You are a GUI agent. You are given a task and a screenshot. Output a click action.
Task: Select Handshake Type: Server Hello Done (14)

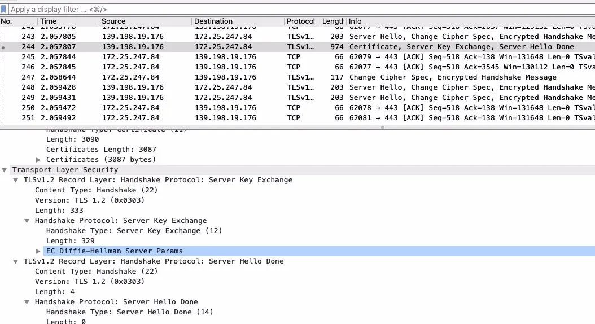pyautogui.click(x=129, y=312)
